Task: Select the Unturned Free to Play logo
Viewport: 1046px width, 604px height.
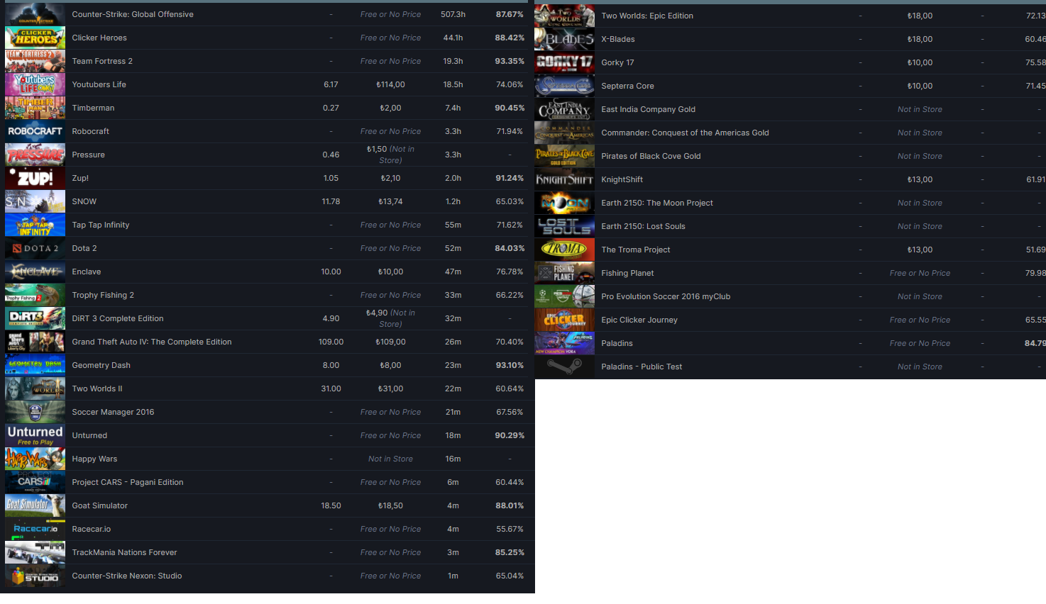Action: 35,435
